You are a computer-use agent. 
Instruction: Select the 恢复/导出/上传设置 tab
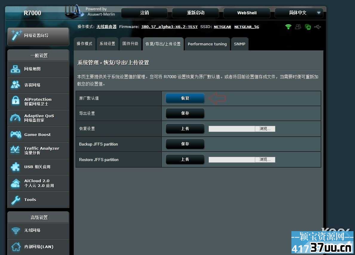[x=163, y=44]
